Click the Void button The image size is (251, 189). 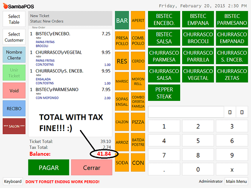[x=14, y=91]
